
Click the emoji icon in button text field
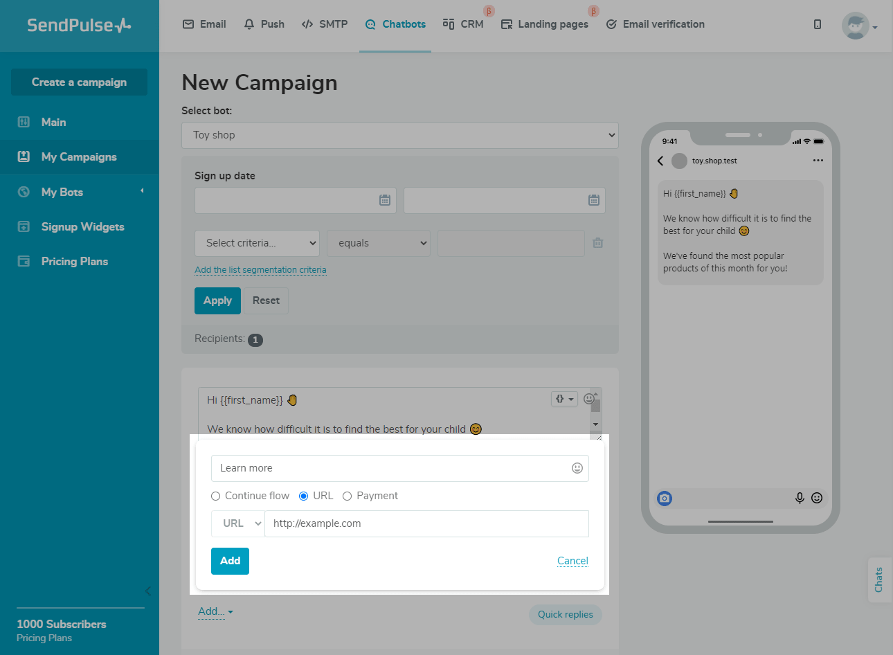577,468
